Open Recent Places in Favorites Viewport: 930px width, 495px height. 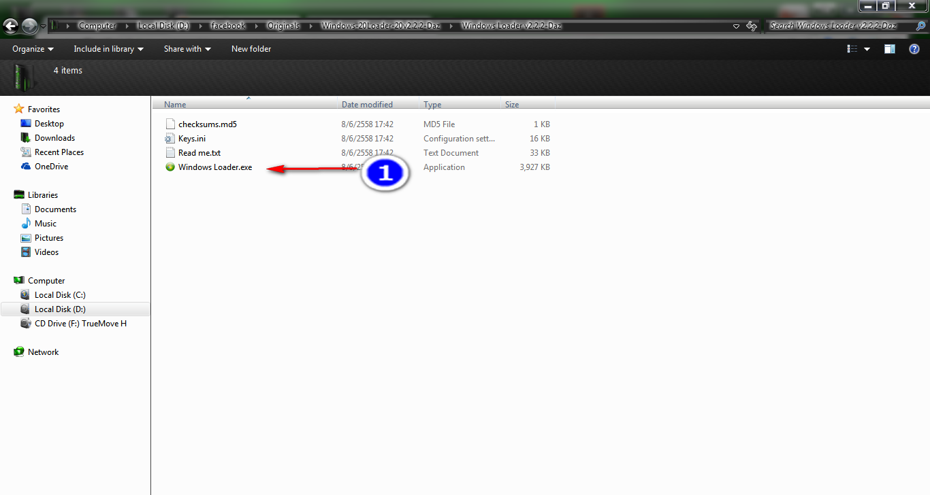tap(59, 152)
